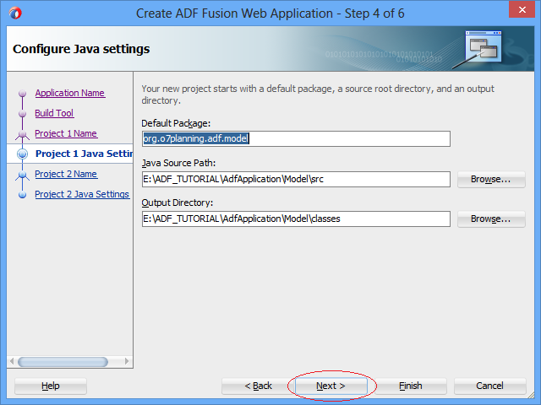The height and width of the screenshot is (405, 541).
Task: Go Back to the previous step
Action: pos(259,386)
